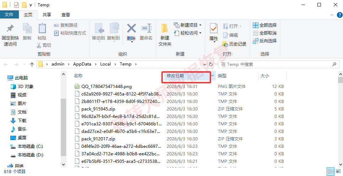This screenshot has height=176, width=343.
Task: Click Invert Selection (反向选择)
Action: pos(265,41)
